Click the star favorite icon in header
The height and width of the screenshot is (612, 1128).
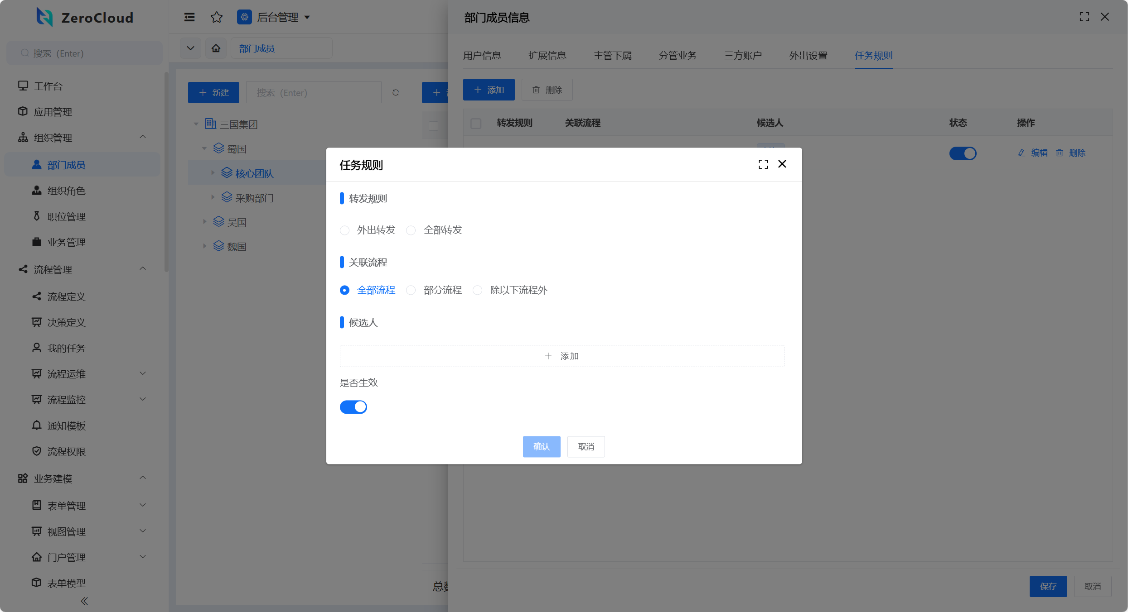217,17
